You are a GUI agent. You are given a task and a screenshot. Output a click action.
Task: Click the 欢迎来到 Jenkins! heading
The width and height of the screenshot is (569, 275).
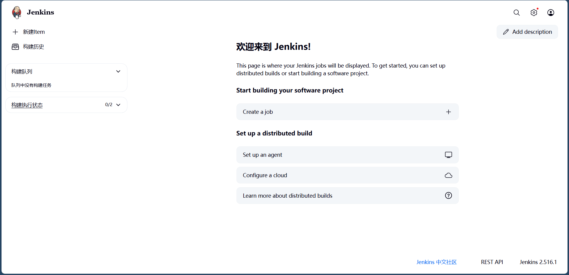[x=273, y=47]
